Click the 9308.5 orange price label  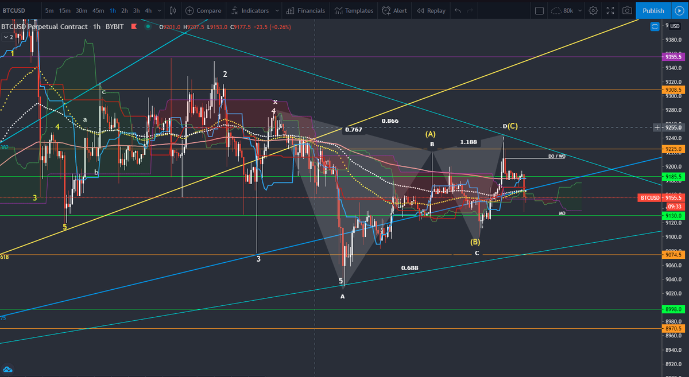point(673,90)
